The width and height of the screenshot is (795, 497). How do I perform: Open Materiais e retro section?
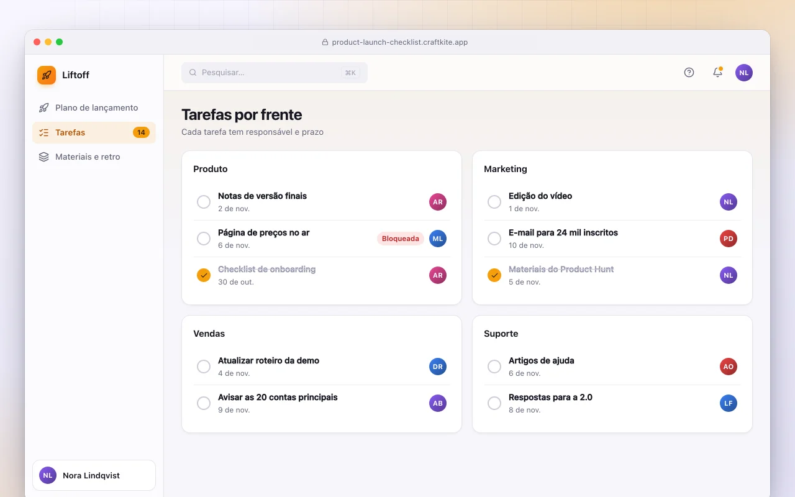coord(94,157)
